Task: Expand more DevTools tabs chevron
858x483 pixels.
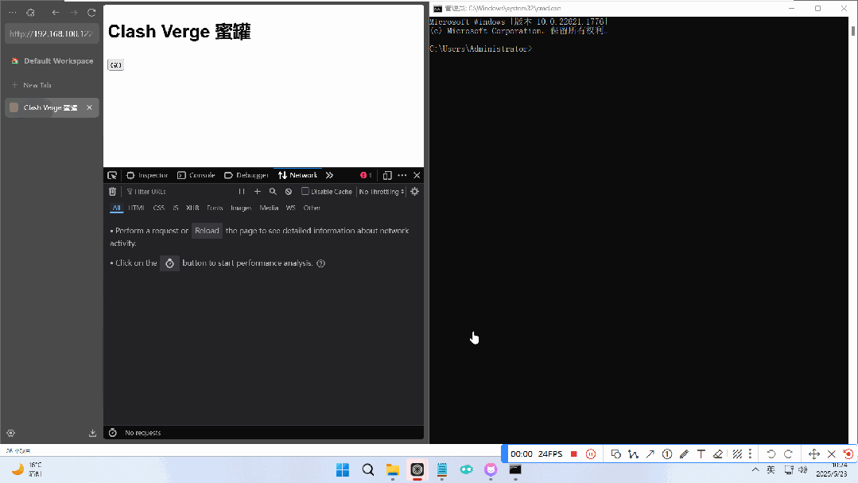Action: pyautogui.click(x=329, y=175)
